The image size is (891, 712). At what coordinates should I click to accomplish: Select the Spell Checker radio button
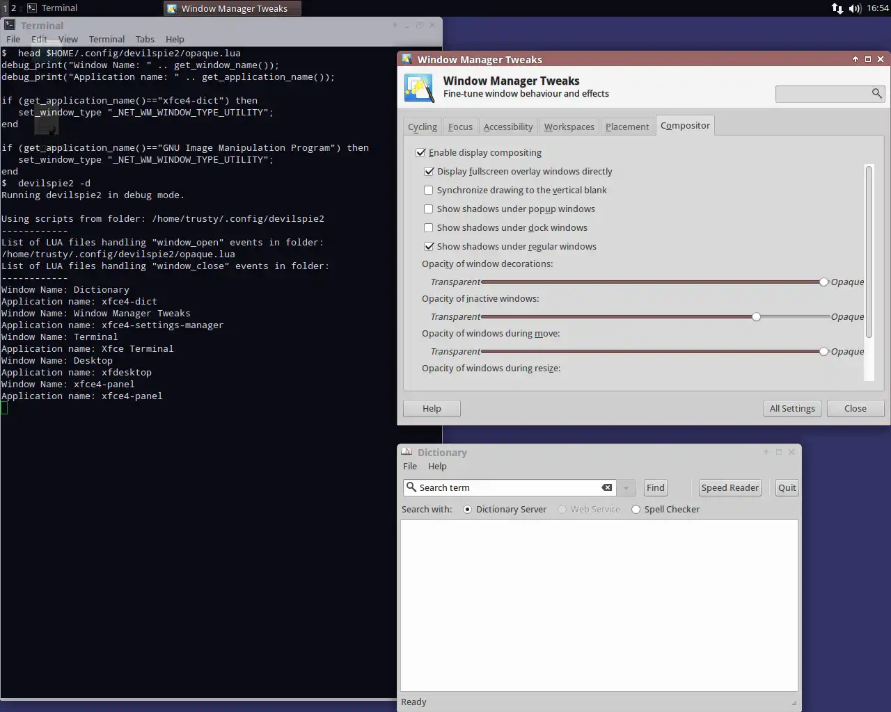click(x=636, y=509)
